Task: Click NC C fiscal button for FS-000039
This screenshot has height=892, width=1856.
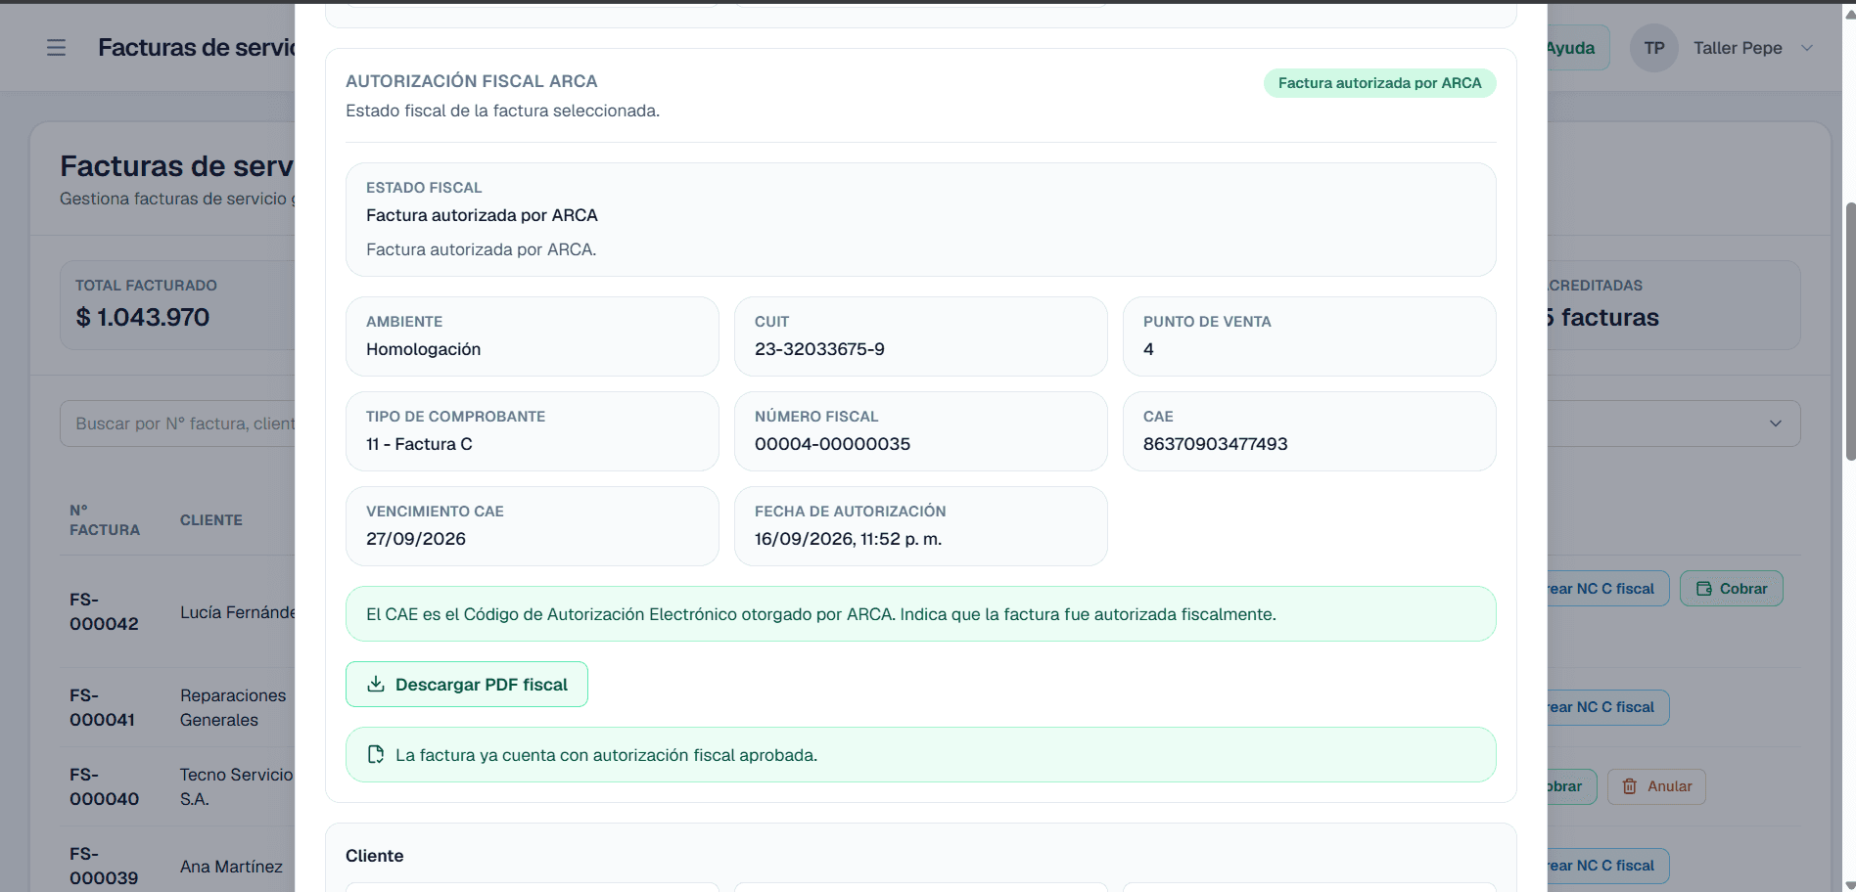Action: tap(1608, 866)
